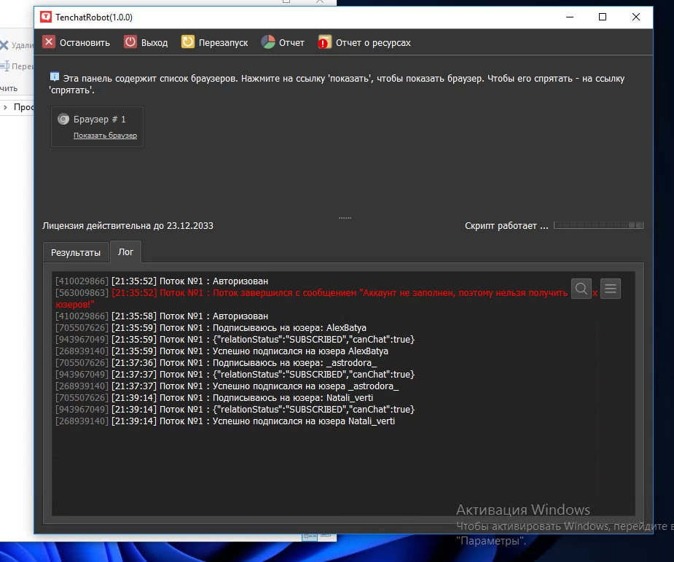Click the 'Скрипт работает ...' status text
674x562 pixels.
(x=506, y=226)
